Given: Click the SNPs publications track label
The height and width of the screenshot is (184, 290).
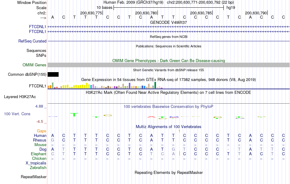Looking at the screenshot, I should [x=41, y=55].
